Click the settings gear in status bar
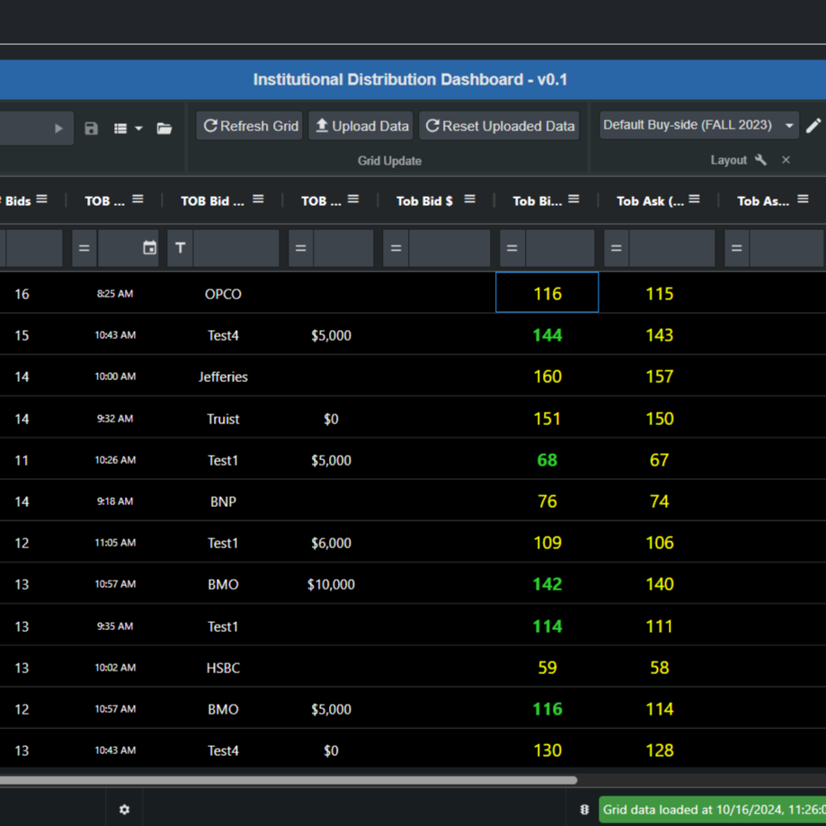 pyautogui.click(x=124, y=810)
